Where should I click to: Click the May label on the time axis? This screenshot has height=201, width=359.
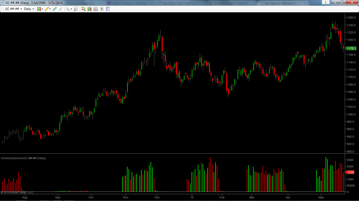coord(321,197)
